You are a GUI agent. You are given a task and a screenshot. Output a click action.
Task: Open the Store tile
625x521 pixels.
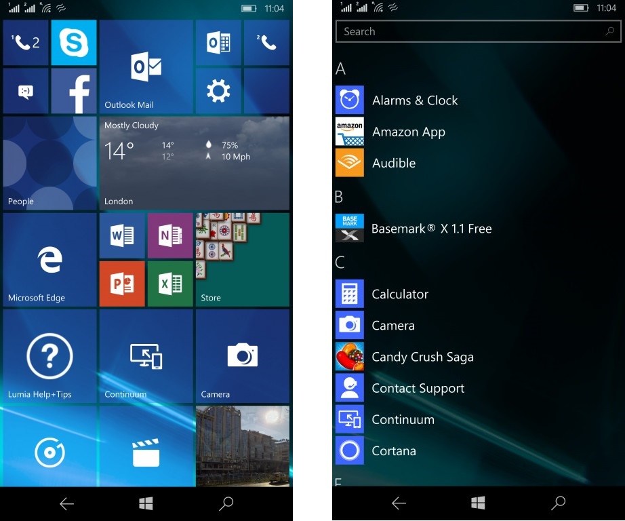click(243, 260)
